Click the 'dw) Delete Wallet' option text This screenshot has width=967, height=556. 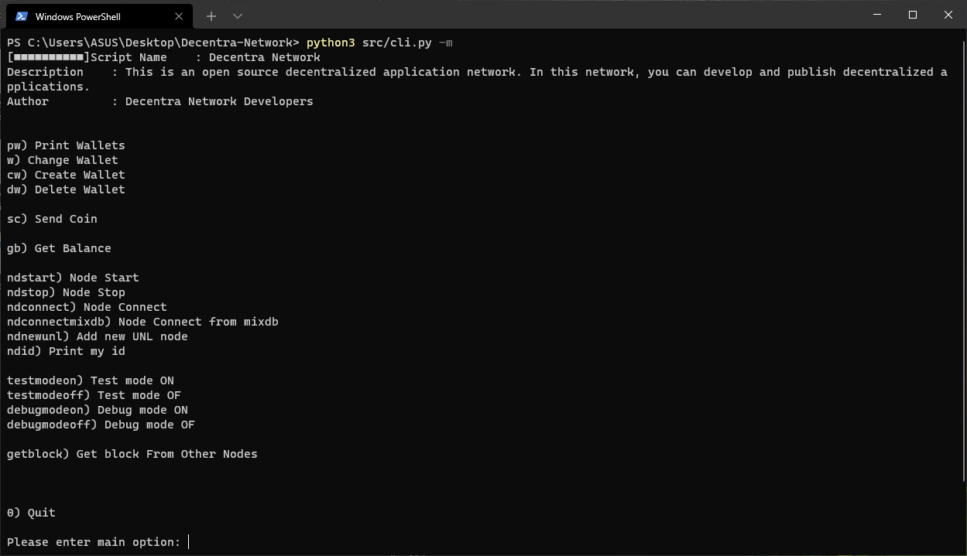(66, 189)
